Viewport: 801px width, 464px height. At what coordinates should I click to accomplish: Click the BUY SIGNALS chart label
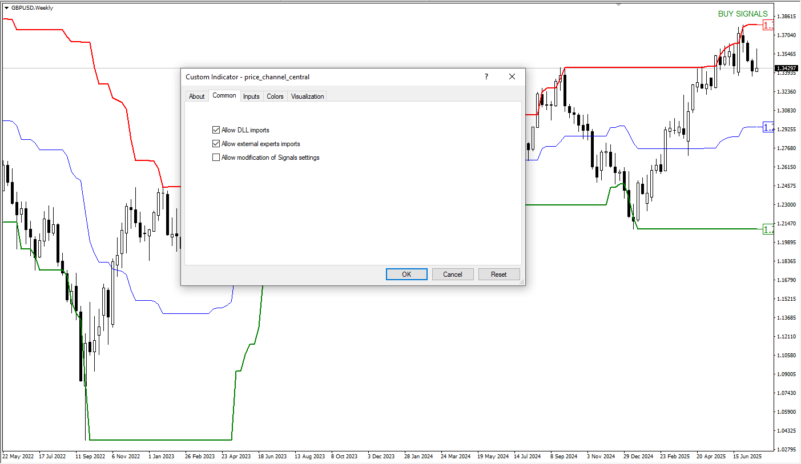(743, 14)
